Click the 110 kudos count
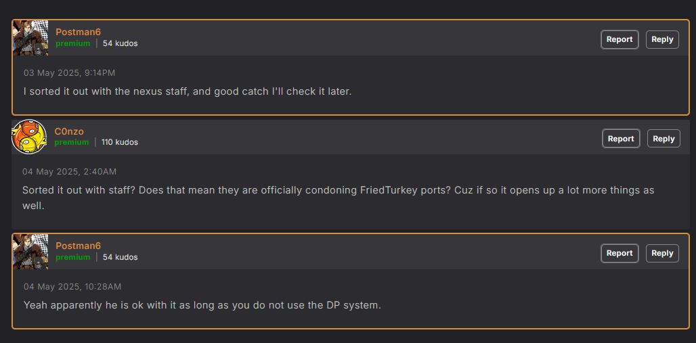The image size is (696, 343). pos(120,142)
